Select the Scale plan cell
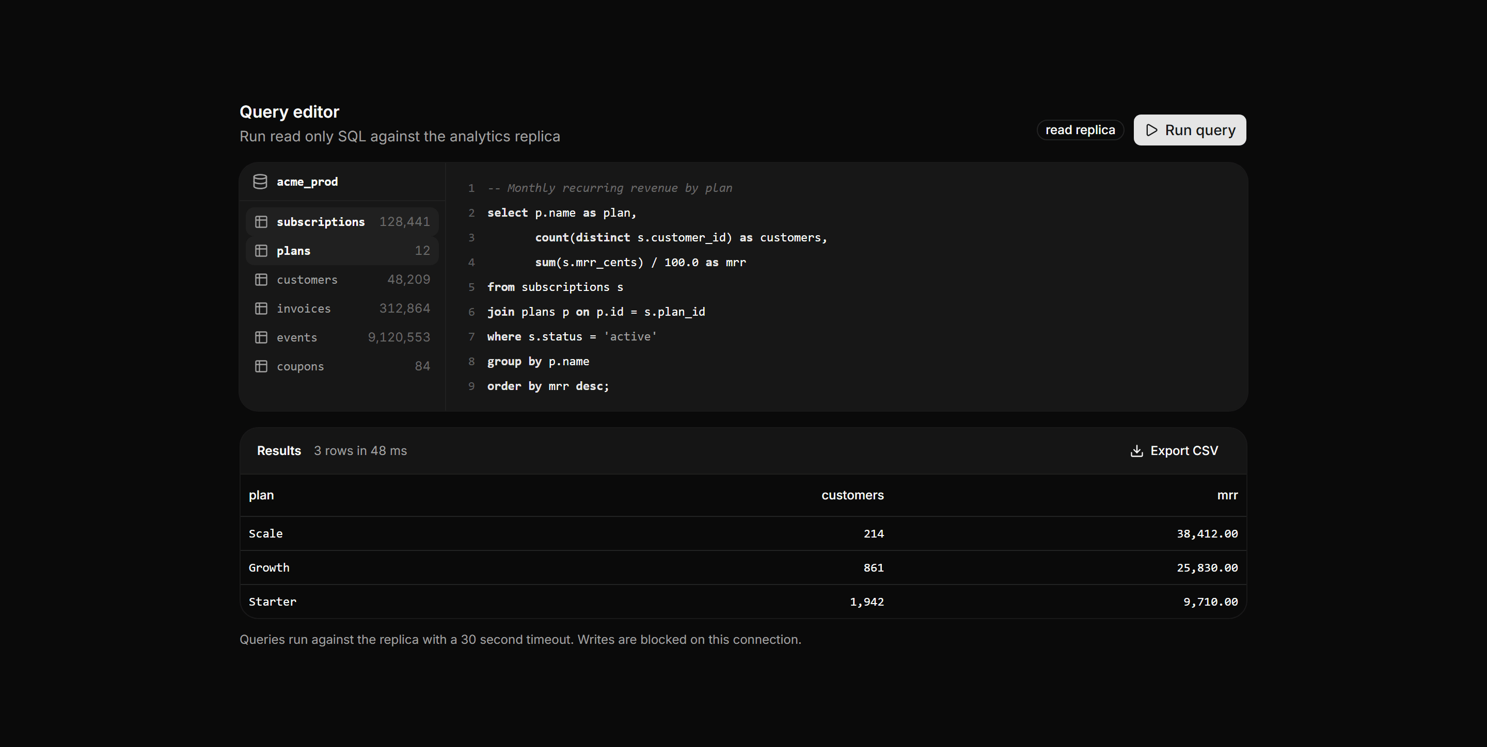Image resolution: width=1487 pixels, height=747 pixels. tap(265, 533)
